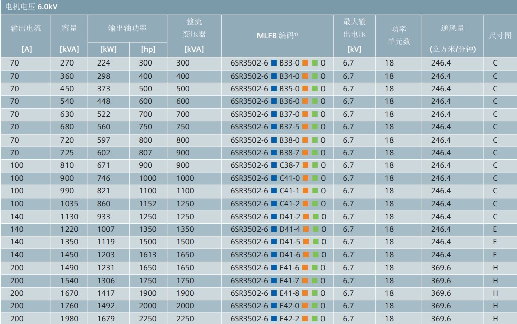Select the MLFB code ending in B37-5
The image size is (517, 324).
pos(278,127)
